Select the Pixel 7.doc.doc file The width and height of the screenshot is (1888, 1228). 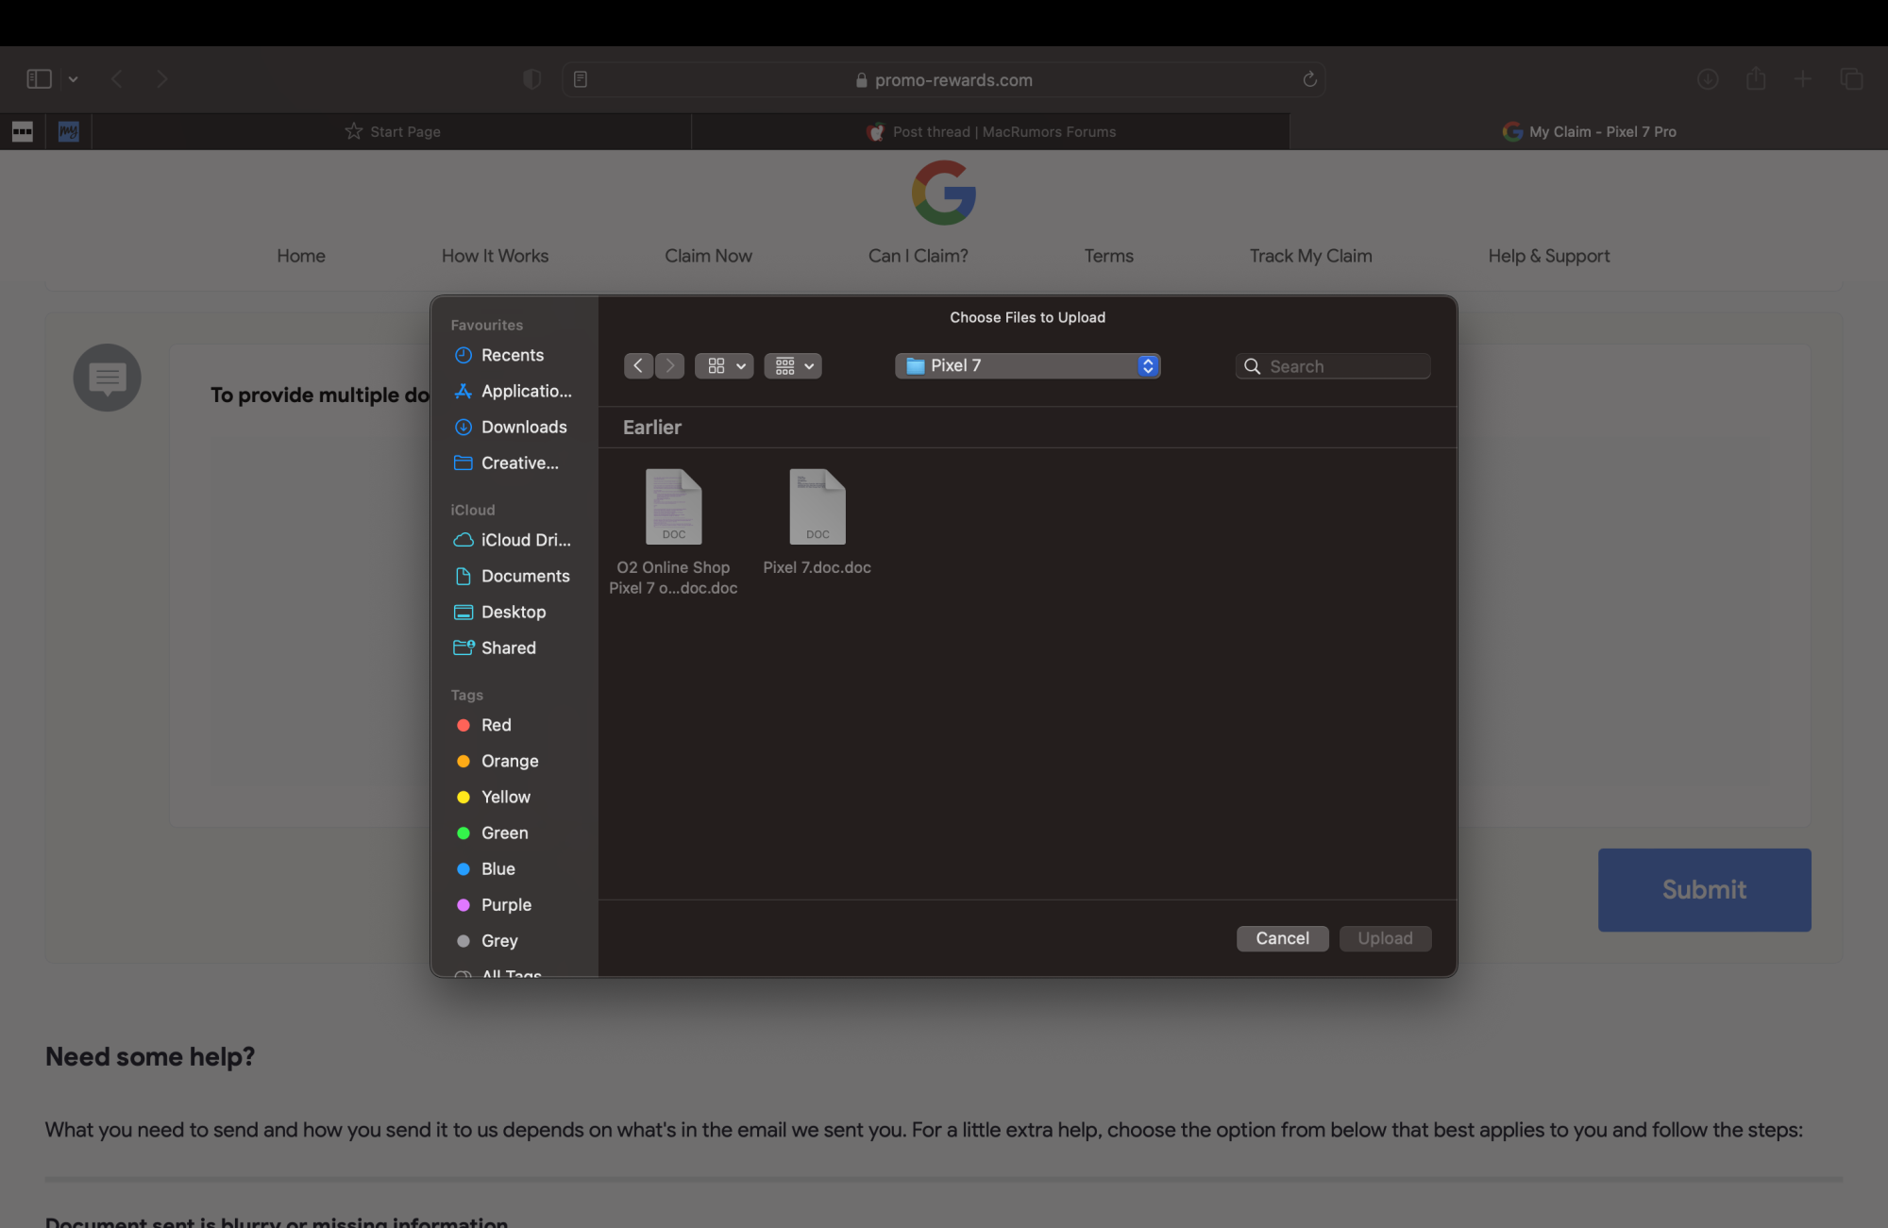coord(817,510)
